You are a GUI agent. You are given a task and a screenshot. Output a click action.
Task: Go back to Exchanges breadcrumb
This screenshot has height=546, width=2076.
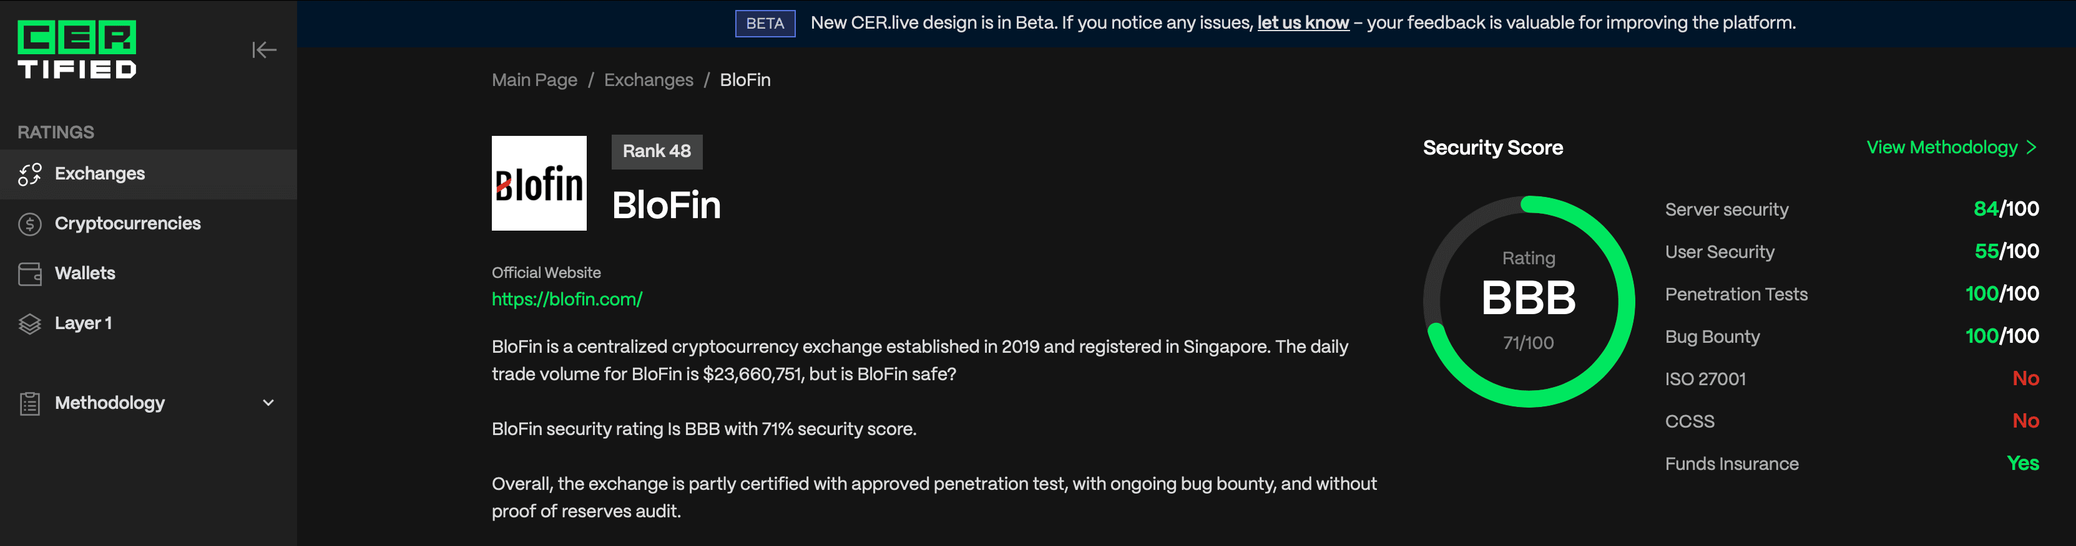pyautogui.click(x=648, y=80)
